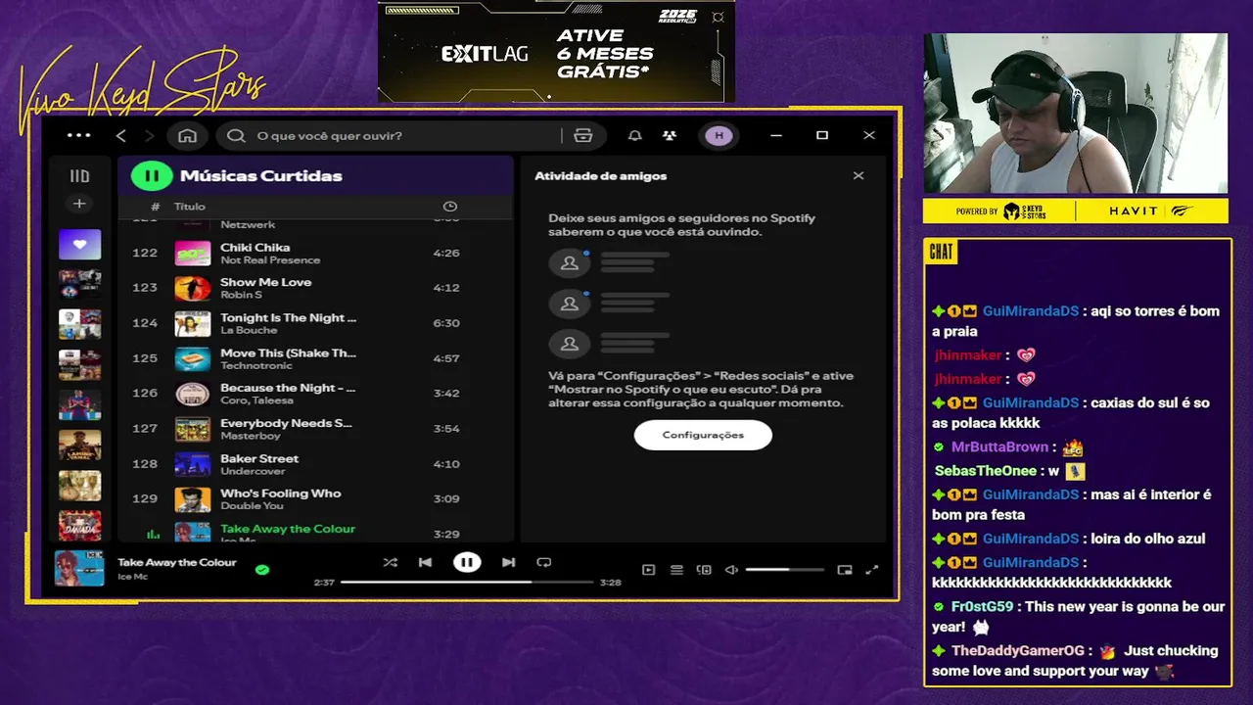
Task: Open Liked Songs heart tile in sidebar
Action: pyautogui.click(x=79, y=244)
